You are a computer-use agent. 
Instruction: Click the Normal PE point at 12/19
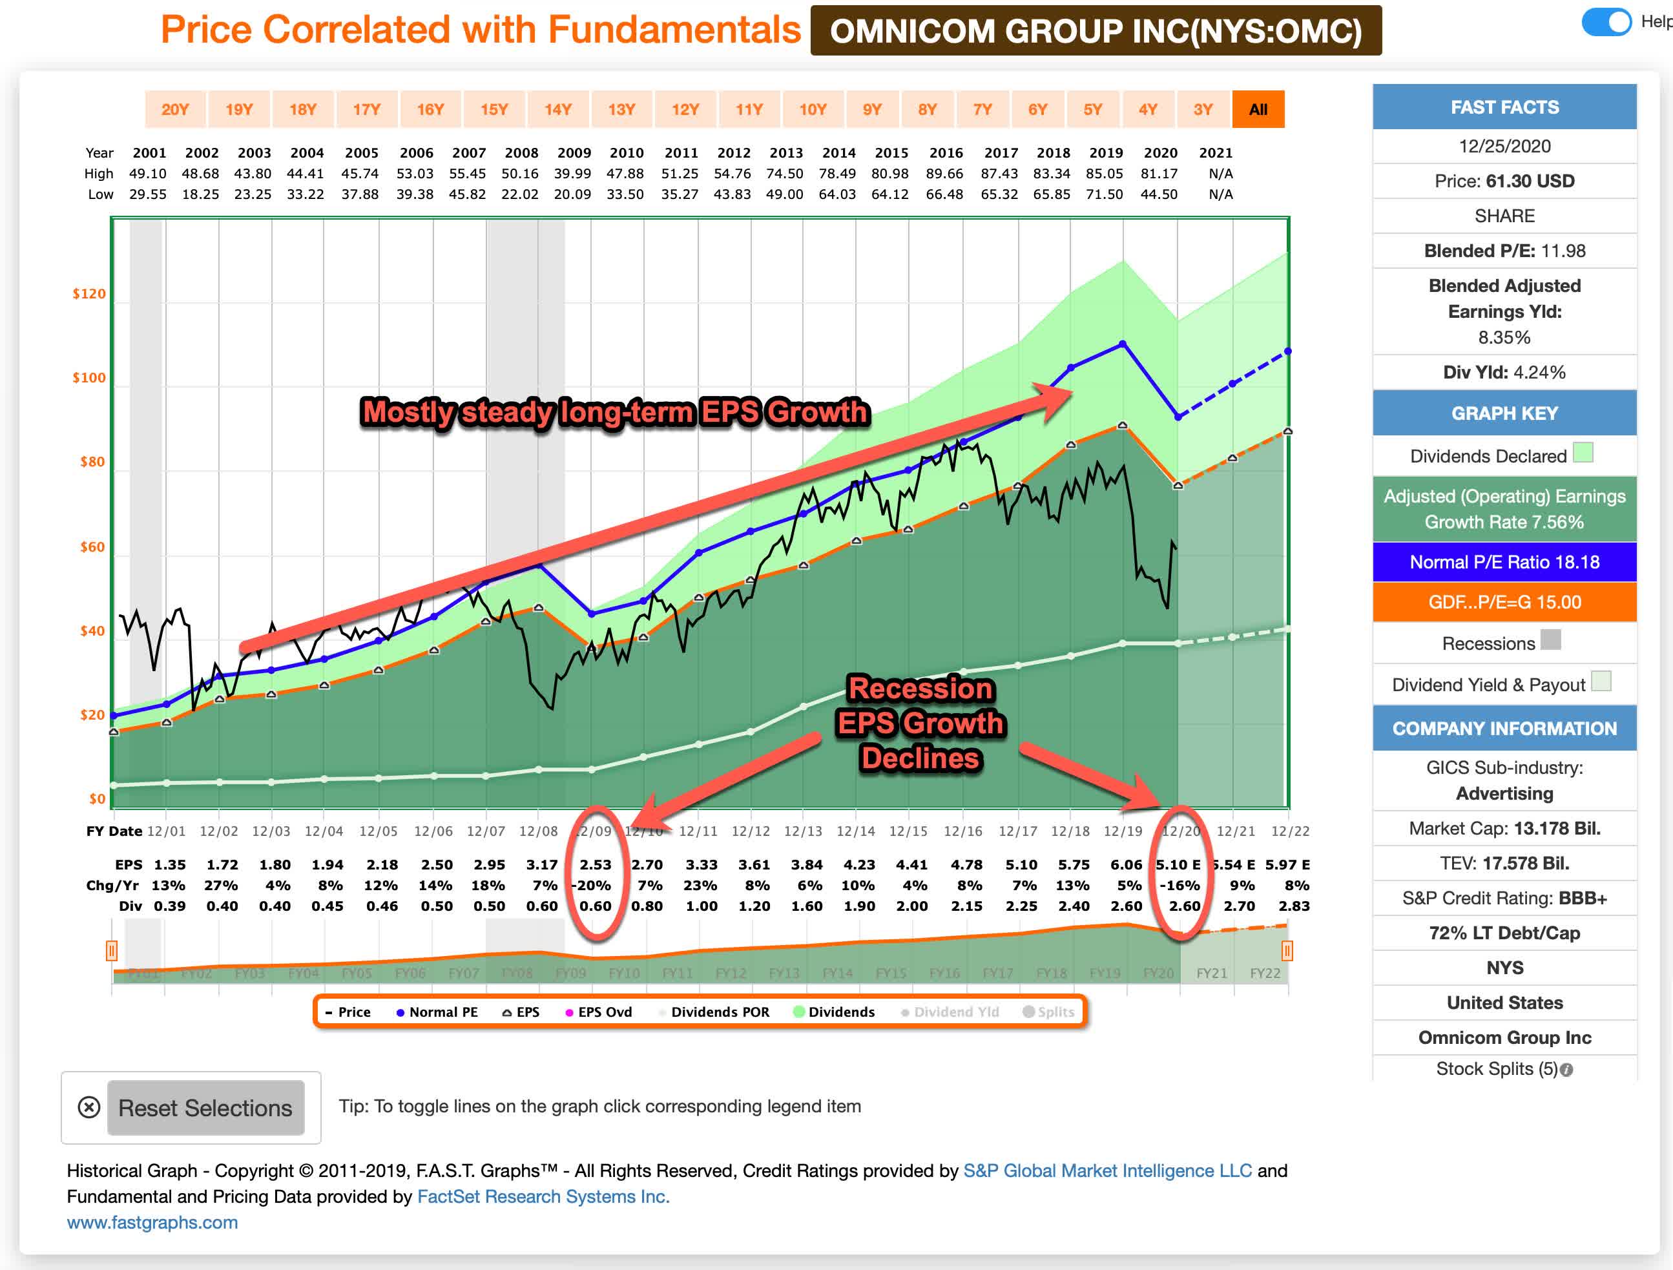point(1123,344)
